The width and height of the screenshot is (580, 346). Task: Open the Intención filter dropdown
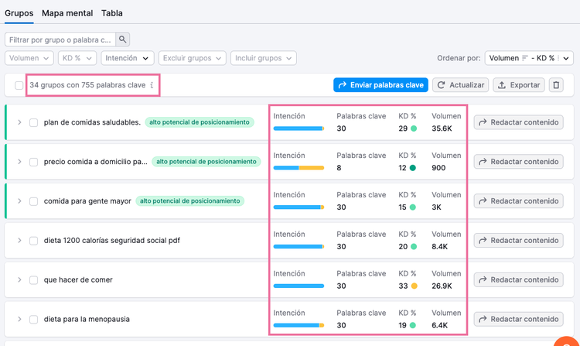[128, 58]
